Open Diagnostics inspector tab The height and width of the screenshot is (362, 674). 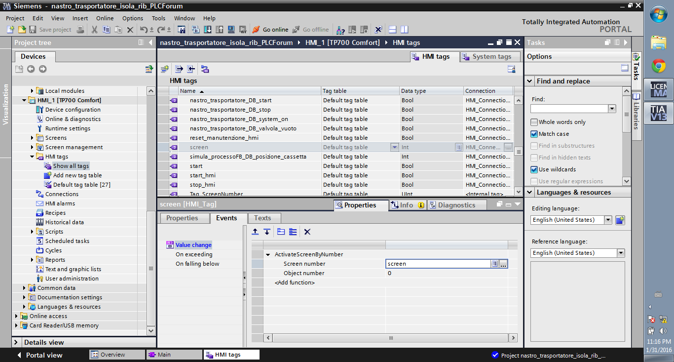(456, 205)
